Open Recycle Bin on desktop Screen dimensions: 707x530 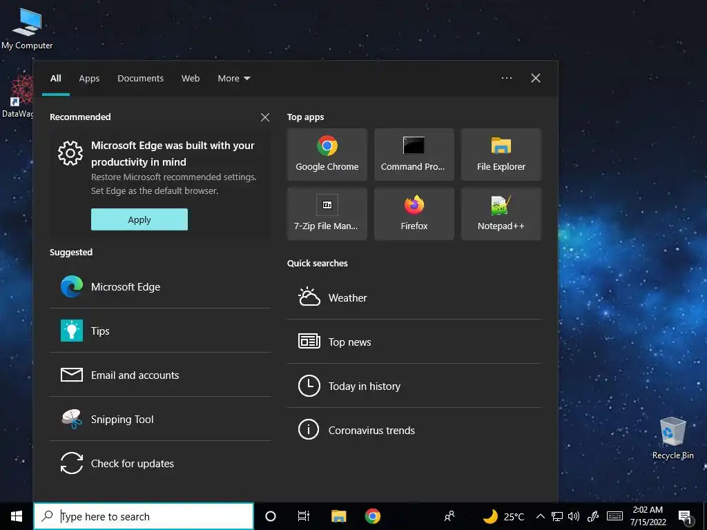(672, 438)
